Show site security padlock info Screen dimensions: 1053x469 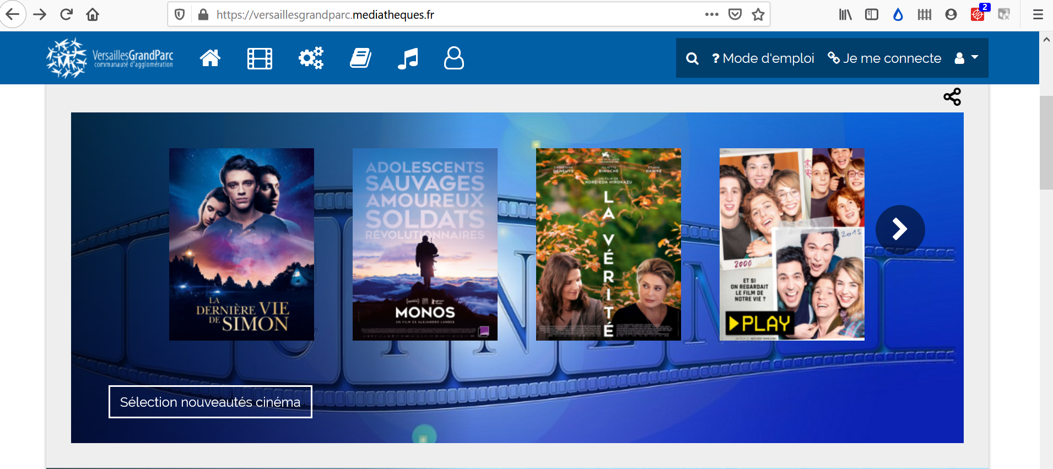[x=203, y=14]
